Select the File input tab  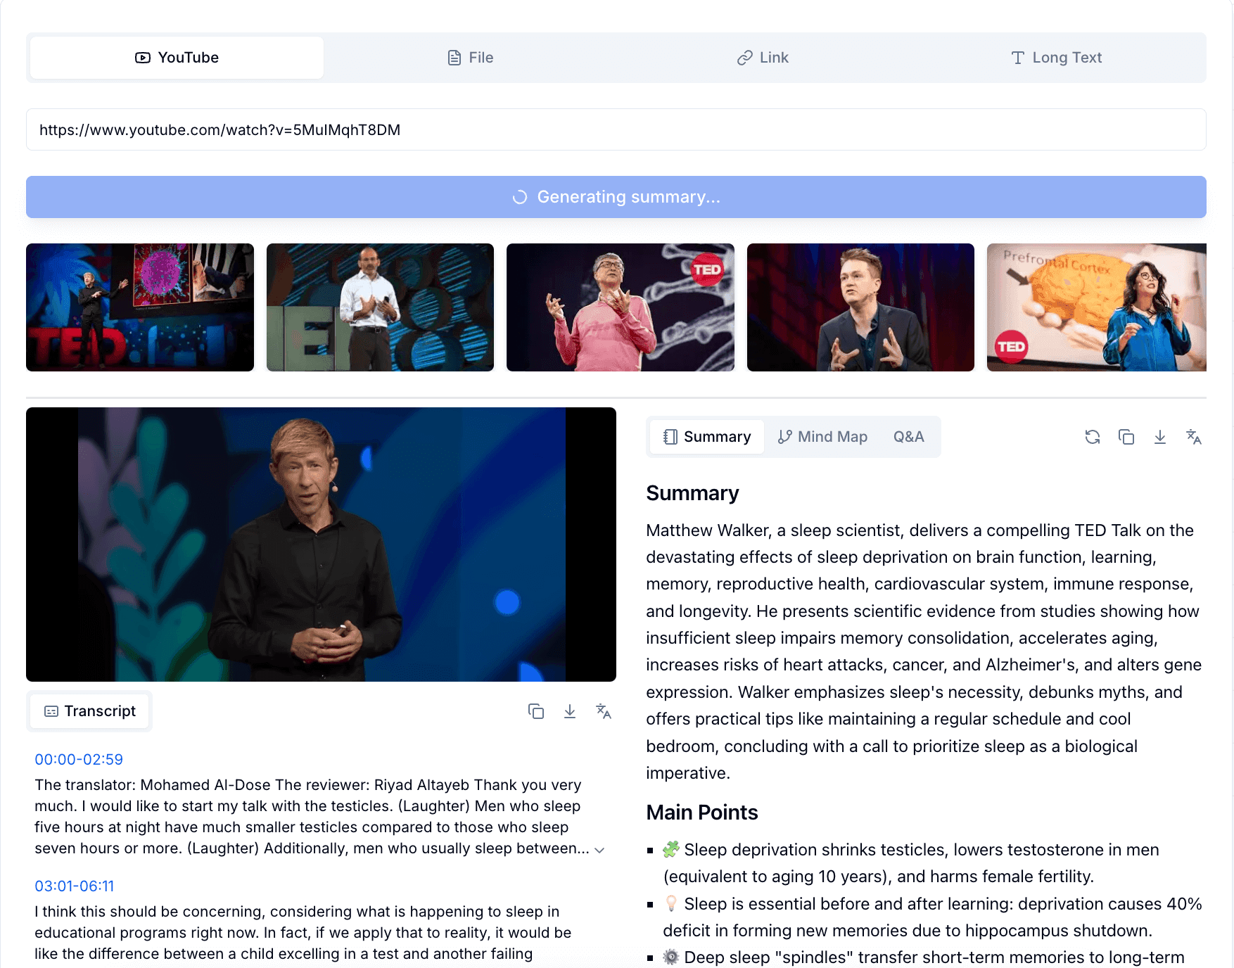(471, 58)
